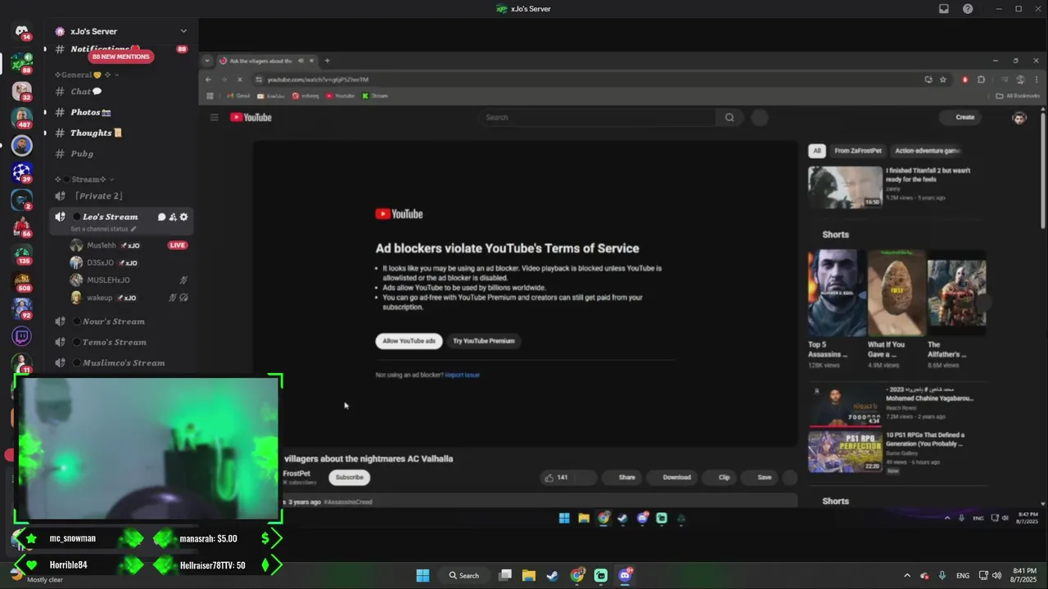Open settings gear on Leo's Stream channel
Viewport: 1048px width, 589px height.
point(183,217)
